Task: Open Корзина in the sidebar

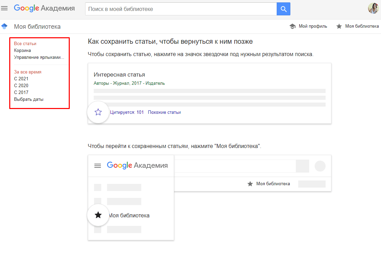Action: 22,51
